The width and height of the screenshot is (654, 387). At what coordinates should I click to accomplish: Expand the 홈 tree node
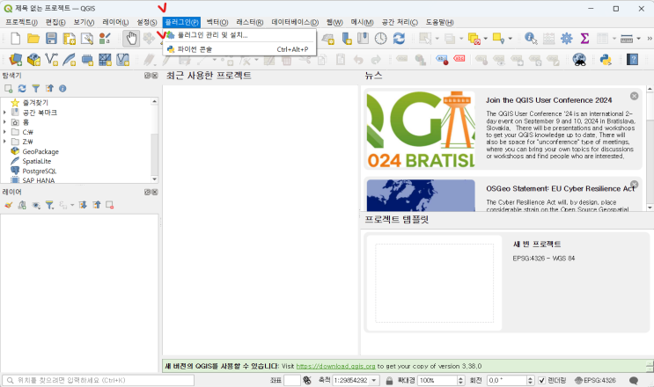pyautogui.click(x=4, y=122)
